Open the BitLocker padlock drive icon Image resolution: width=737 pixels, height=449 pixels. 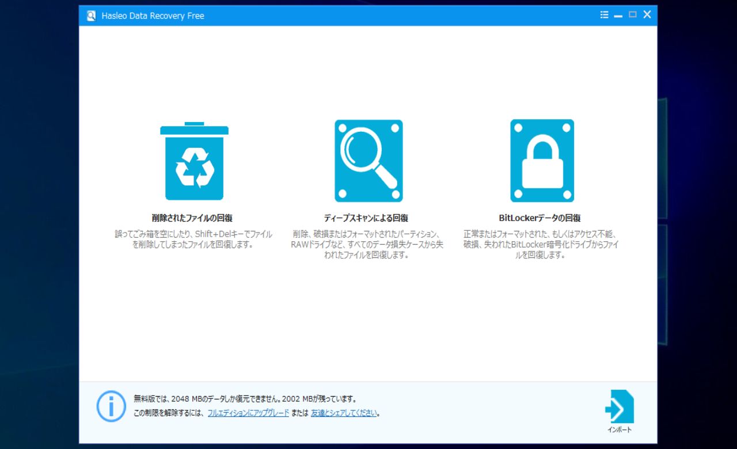click(x=542, y=161)
